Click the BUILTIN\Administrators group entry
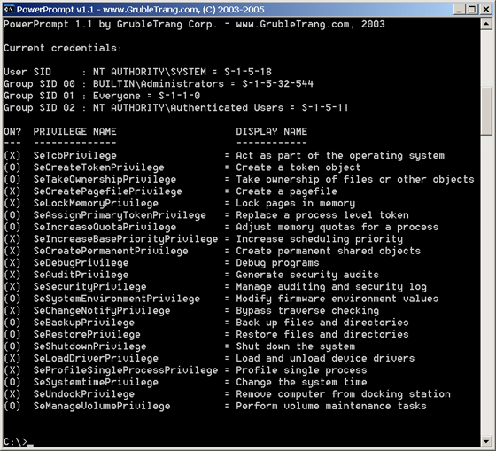Image resolution: width=496 pixels, height=451 pixels. (x=159, y=84)
